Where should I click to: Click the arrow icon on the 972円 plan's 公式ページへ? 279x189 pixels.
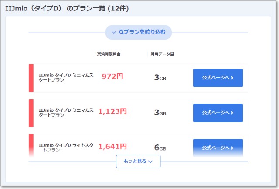232,78
